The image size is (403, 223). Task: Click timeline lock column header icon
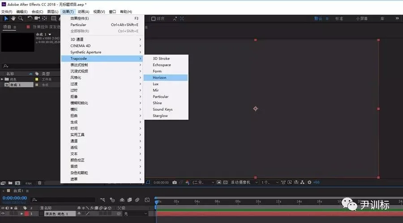click(x=16, y=208)
